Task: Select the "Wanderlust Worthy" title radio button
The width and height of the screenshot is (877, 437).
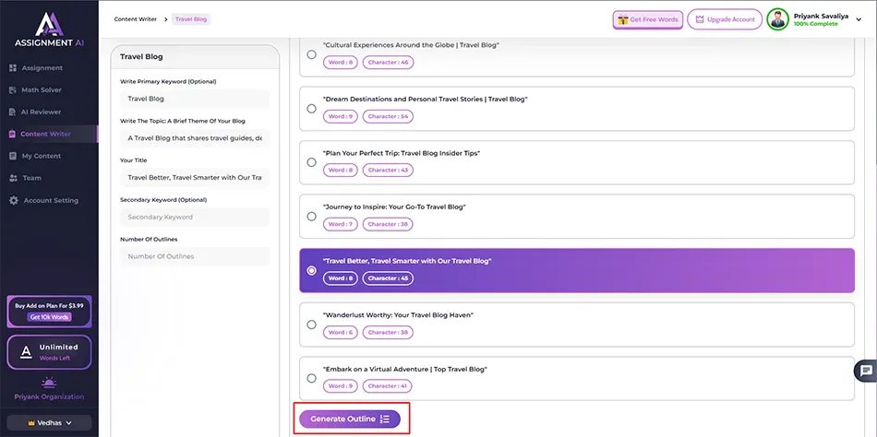Action: pos(311,325)
